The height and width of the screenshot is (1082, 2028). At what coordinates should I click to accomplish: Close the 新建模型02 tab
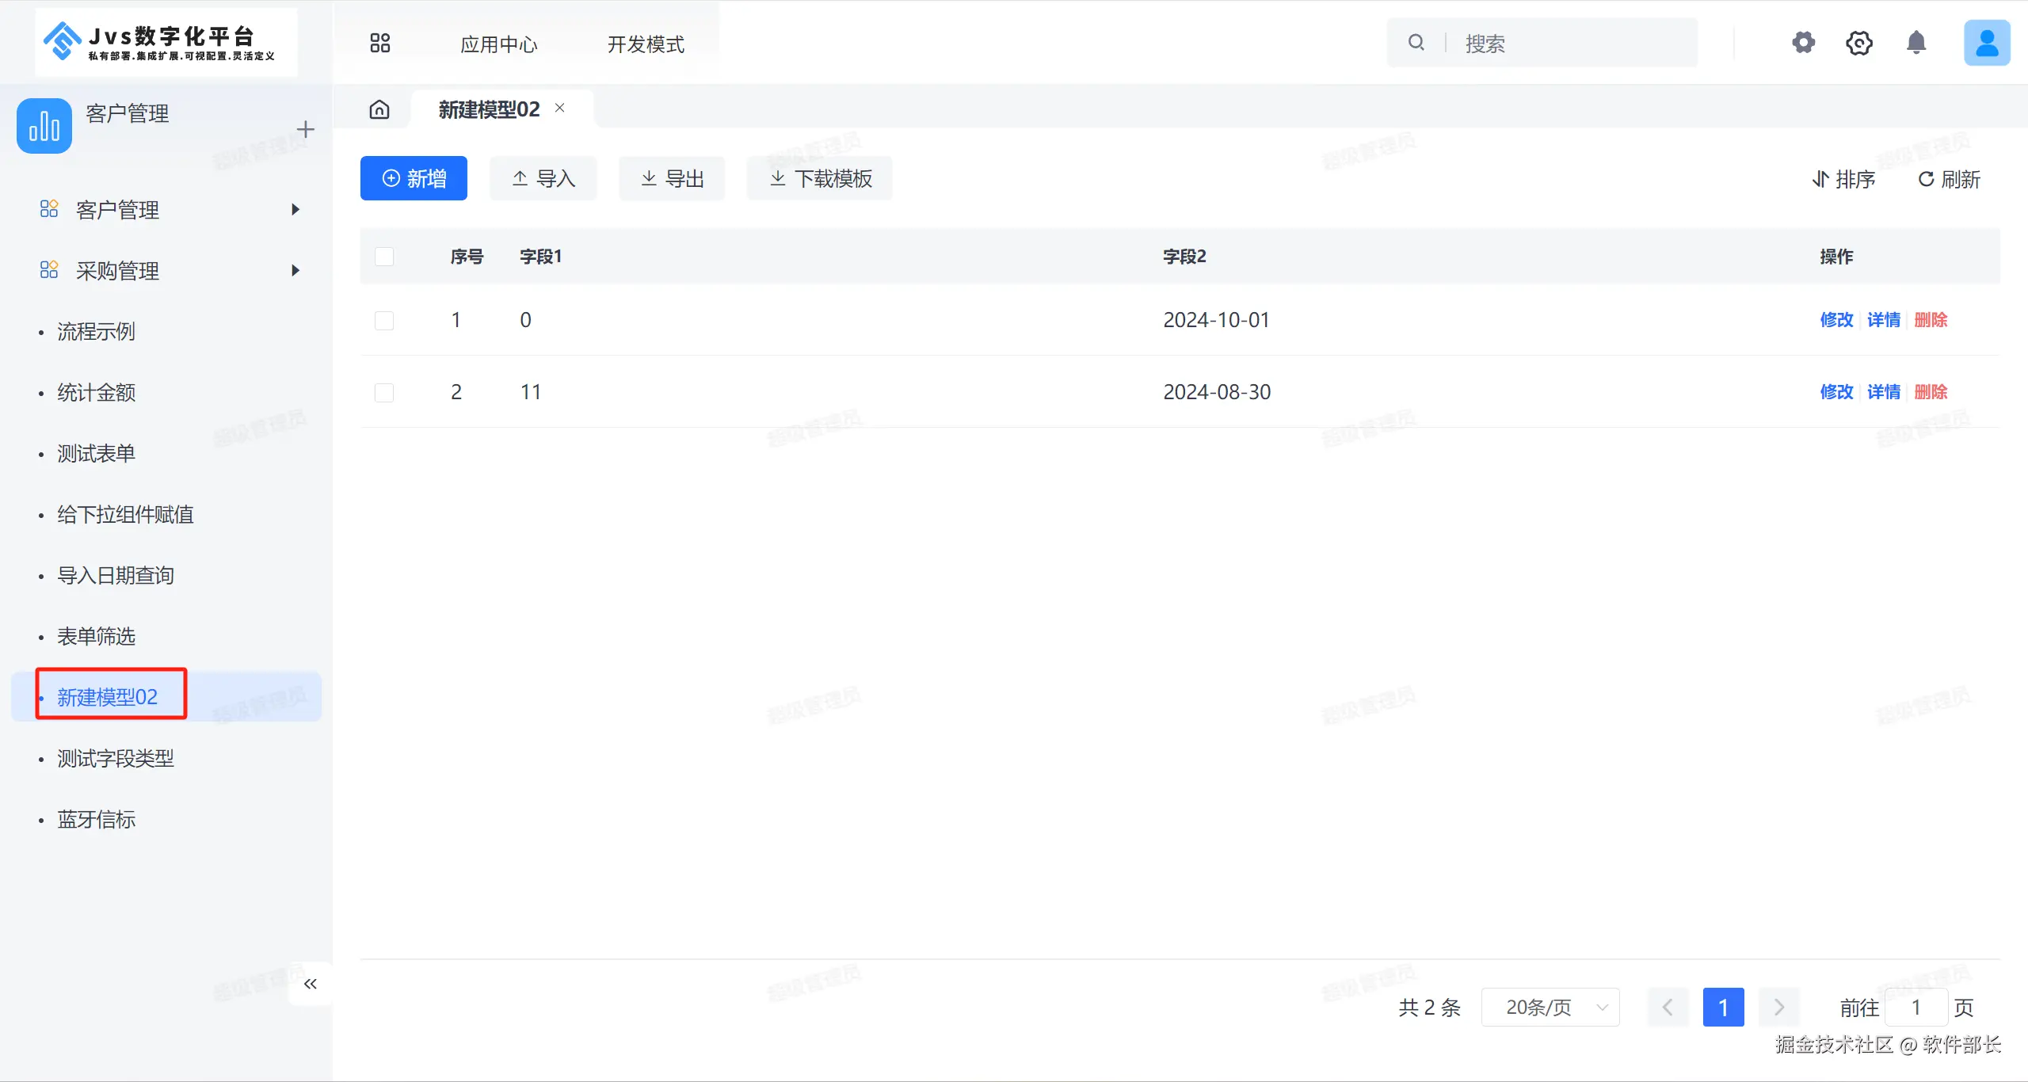tap(559, 108)
